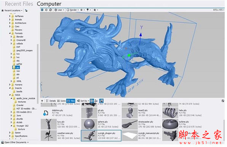This screenshot has height=147, width=227.
Task: Select the helix.ply file thumbnail
Action: (170, 113)
